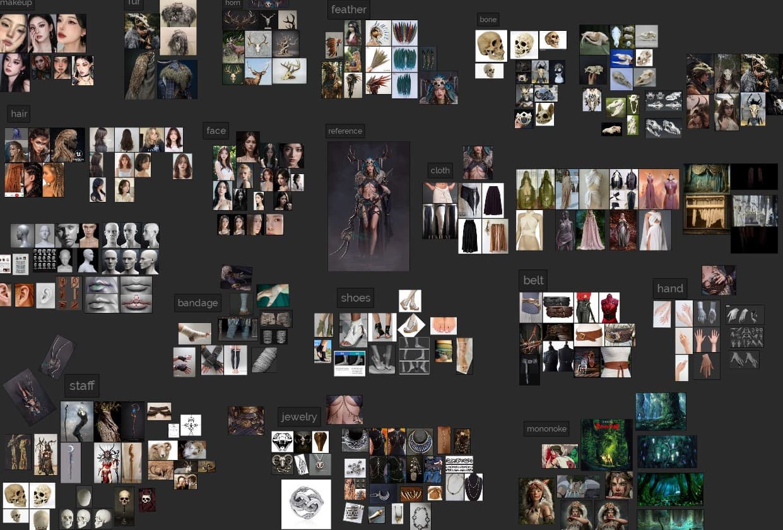Click the green Princess Mononoke poster image

(606, 444)
